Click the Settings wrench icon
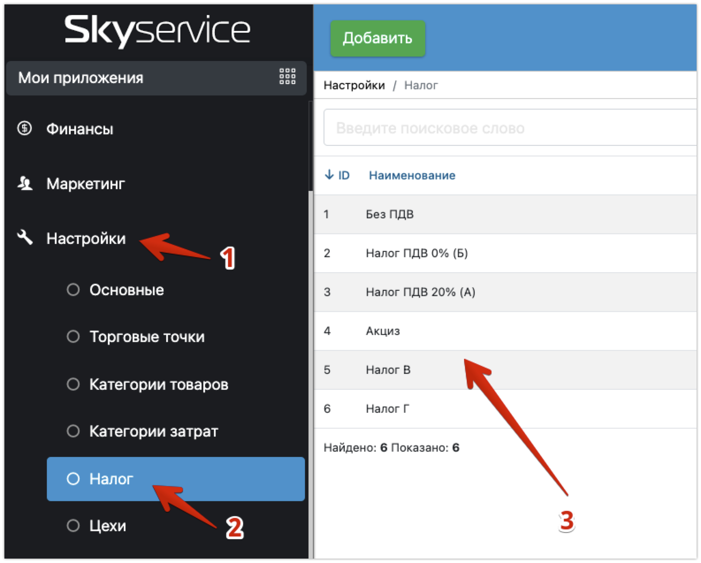 (x=25, y=238)
